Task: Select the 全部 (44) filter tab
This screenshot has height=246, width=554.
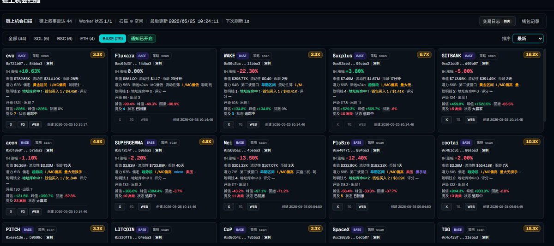Action: (x=17, y=39)
